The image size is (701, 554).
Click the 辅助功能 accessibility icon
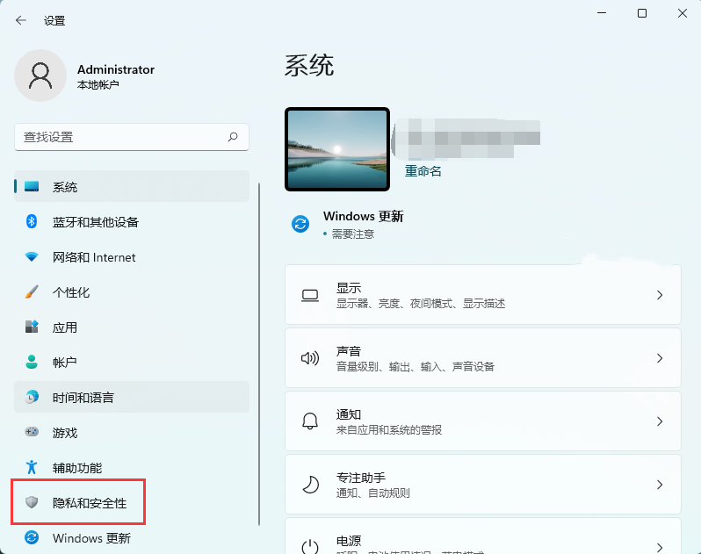click(x=32, y=467)
